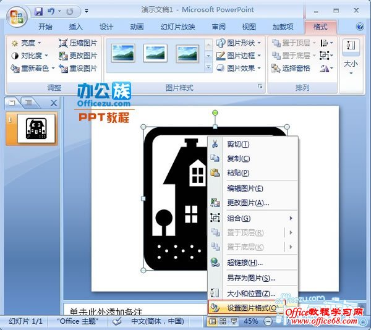
Task: Switch to Normal view in the status bar
Action: tap(212, 321)
